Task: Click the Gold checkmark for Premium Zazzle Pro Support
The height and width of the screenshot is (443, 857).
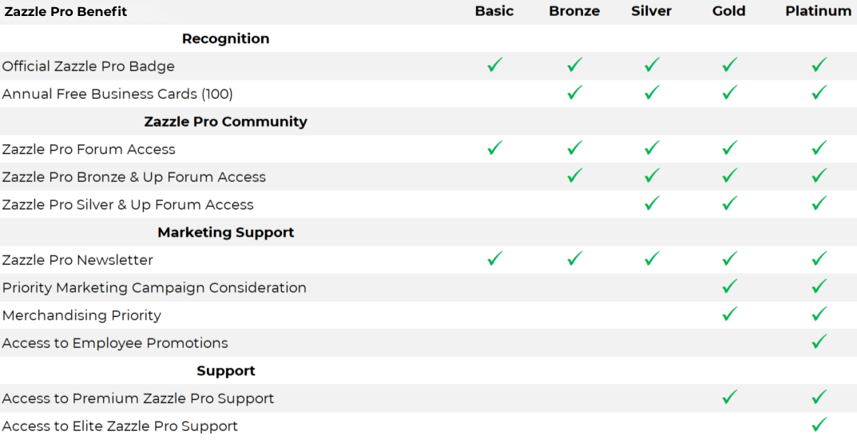Action: [729, 398]
